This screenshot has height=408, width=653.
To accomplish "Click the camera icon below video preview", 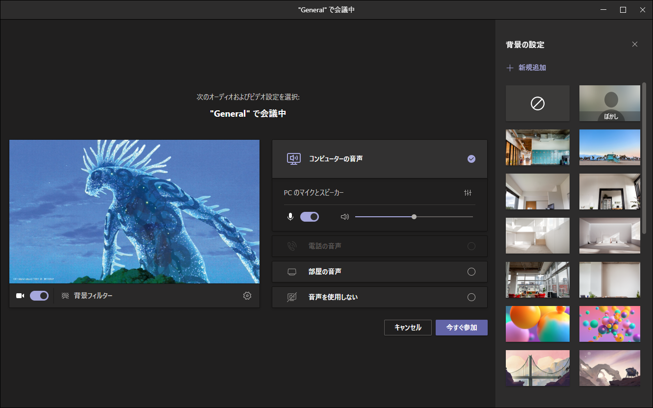I will 20,296.
